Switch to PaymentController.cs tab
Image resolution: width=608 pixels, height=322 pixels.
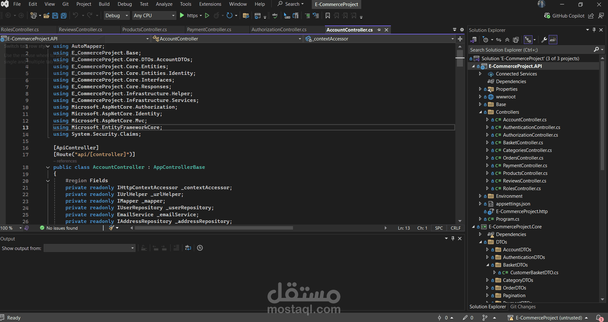pos(209,30)
